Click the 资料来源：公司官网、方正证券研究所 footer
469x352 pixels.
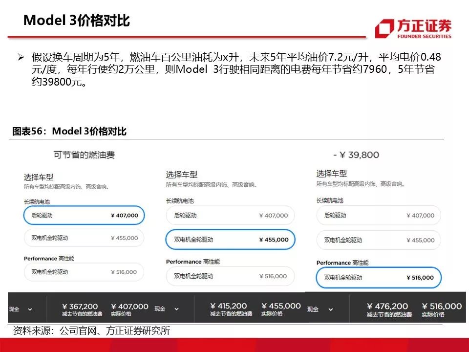[x=91, y=330]
